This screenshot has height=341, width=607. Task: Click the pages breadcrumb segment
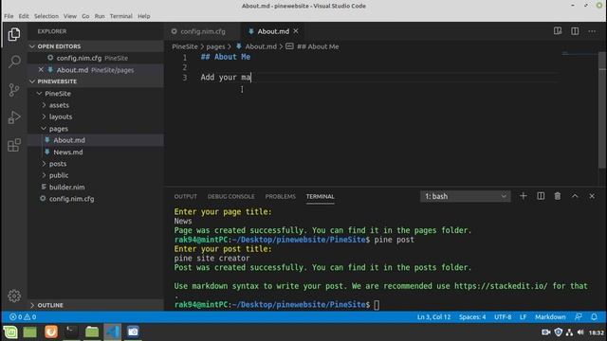[x=215, y=46]
